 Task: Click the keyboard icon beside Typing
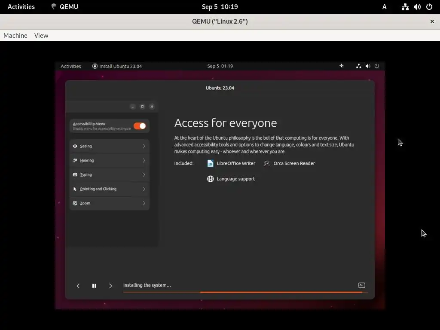(75, 174)
